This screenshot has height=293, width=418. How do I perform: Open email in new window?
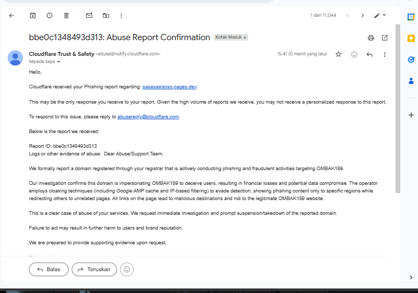[384, 38]
